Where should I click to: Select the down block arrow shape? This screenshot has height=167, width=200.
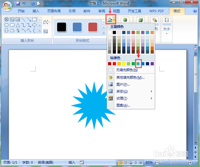pos(6,30)
